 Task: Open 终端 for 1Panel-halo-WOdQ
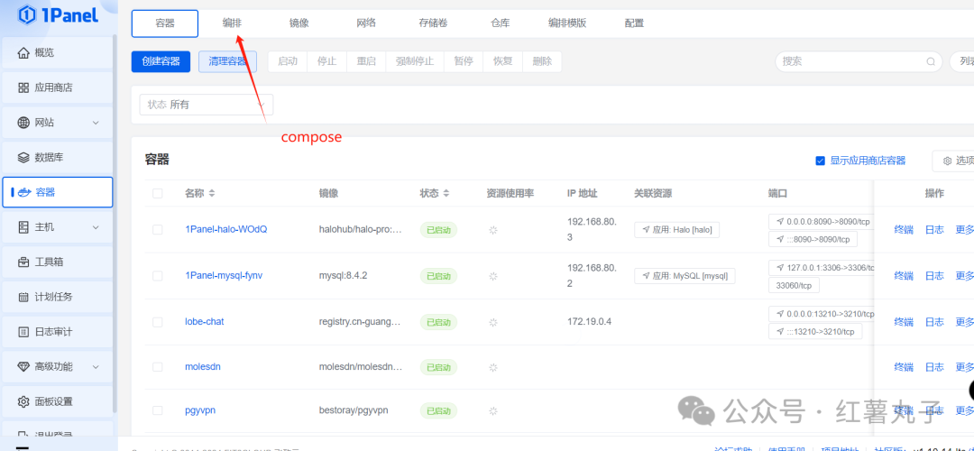point(903,230)
